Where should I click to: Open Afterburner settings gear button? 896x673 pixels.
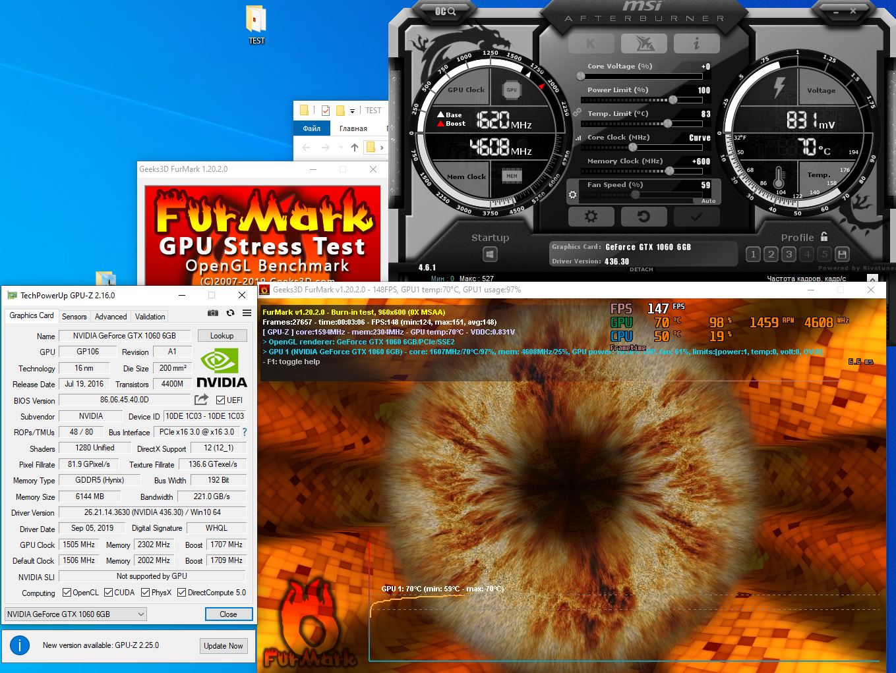pyautogui.click(x=591, y=216)
